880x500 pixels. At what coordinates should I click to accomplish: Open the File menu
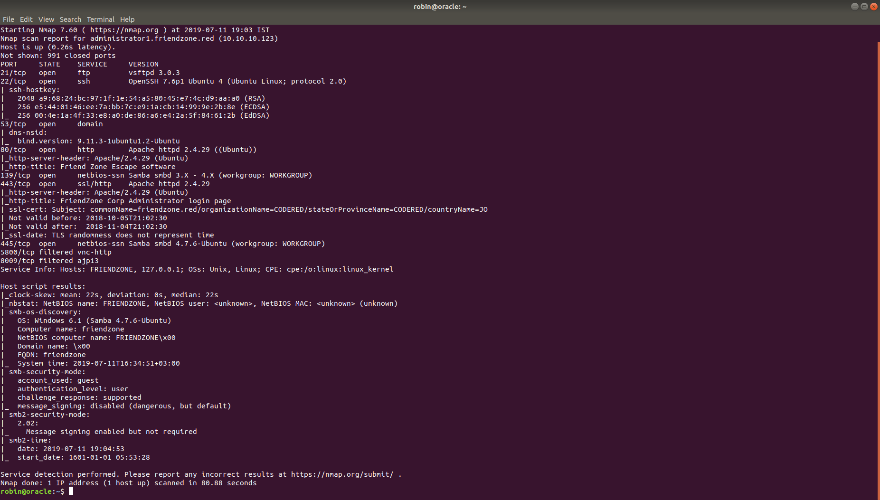pyautogui.click(x=9, y=19)
